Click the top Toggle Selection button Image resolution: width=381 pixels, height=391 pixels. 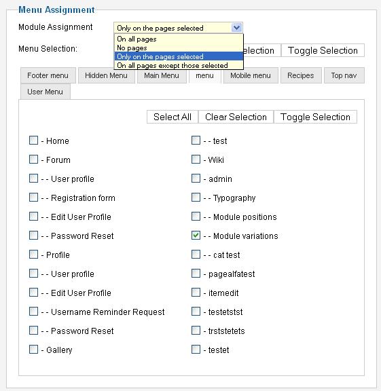[323, 50]
